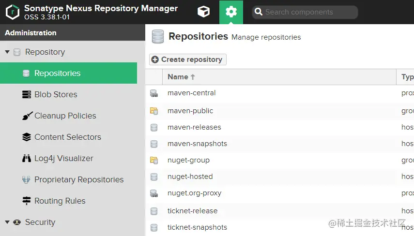Screen dimensions: 414x236
Task: Click the ticknet-snapshots hosted icon
Action: pyautogui.click(x=154, y=228)
